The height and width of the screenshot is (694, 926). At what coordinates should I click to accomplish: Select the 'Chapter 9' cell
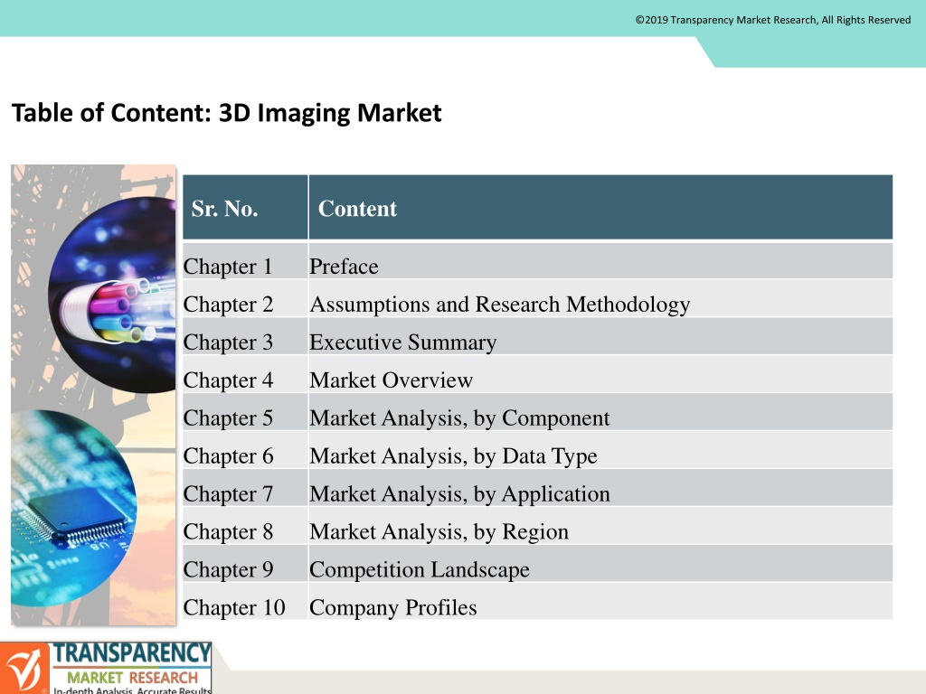coord(245,564)
